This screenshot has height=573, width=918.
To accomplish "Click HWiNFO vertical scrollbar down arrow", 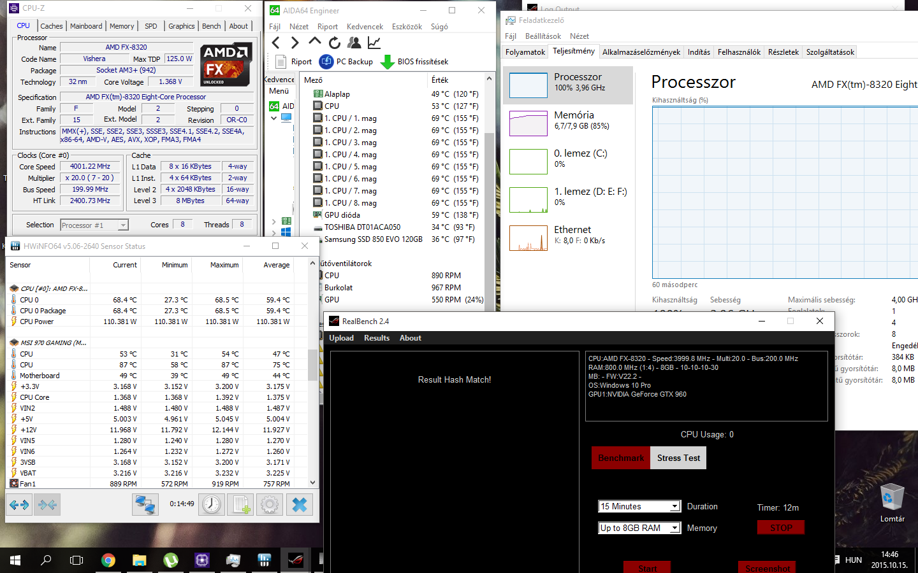I will pos(312,483).
